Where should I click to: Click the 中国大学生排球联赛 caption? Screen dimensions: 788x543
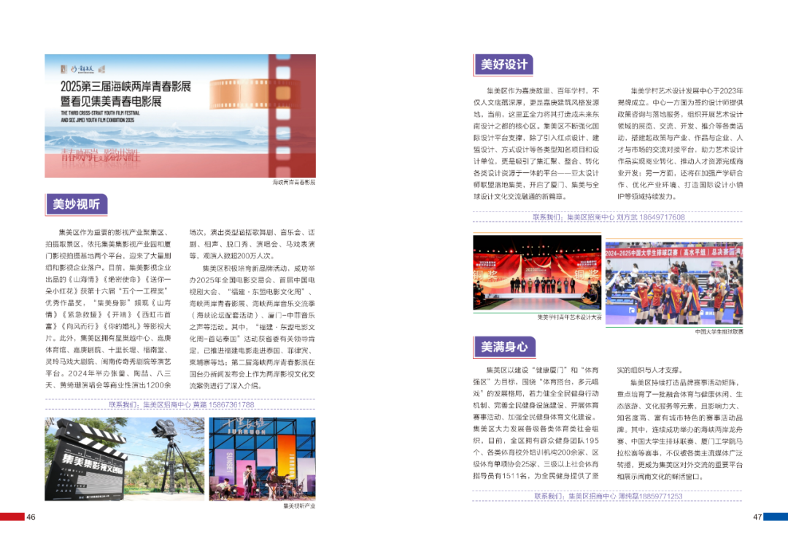point(719,331)
